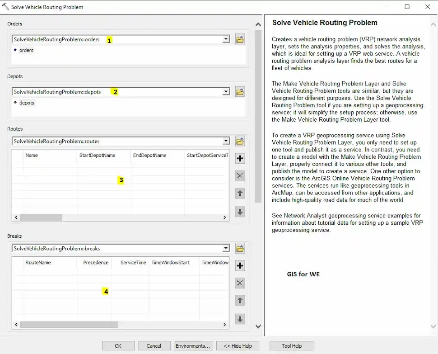The height and width of the screenshot is (354, 438).
Task: Open the Depots browse folder icon
Action: (x=240, y=92)
